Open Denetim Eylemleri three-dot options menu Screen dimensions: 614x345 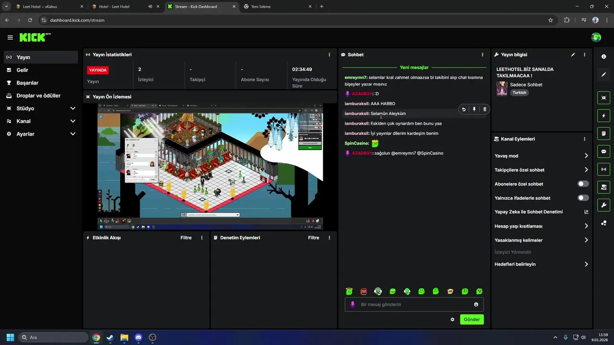pyautogui.click(x=329, y=238)
